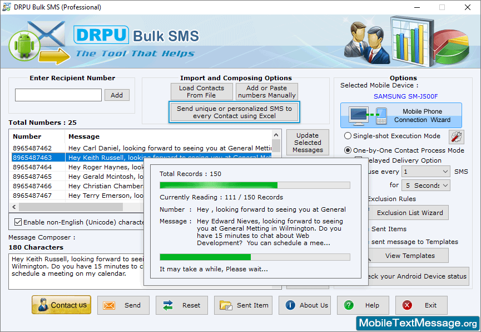Click the DRPU app icon in the title bar
The image size is (481, 332).
tap(7, 7)
